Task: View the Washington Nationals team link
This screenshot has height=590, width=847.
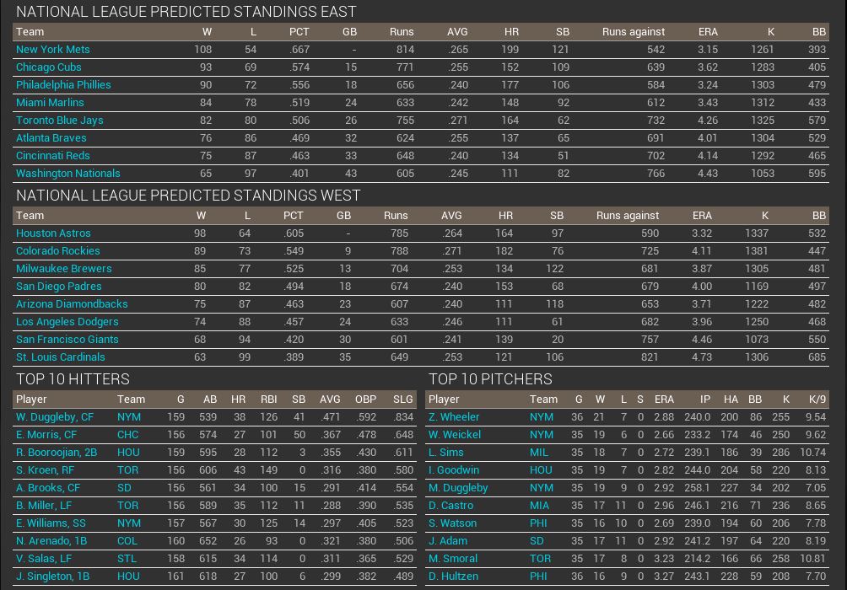Action: click(67, 174)
